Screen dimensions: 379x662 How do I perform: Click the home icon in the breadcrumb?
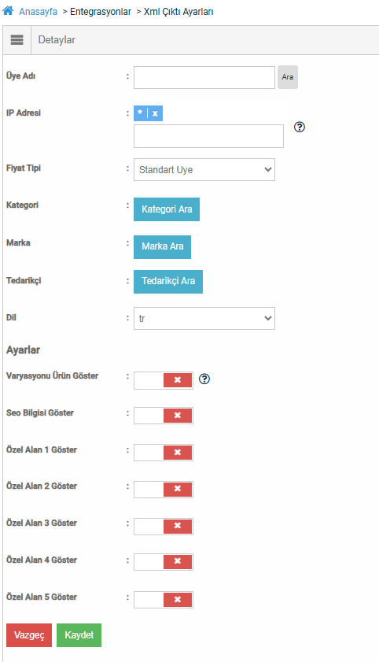(8, 10)
